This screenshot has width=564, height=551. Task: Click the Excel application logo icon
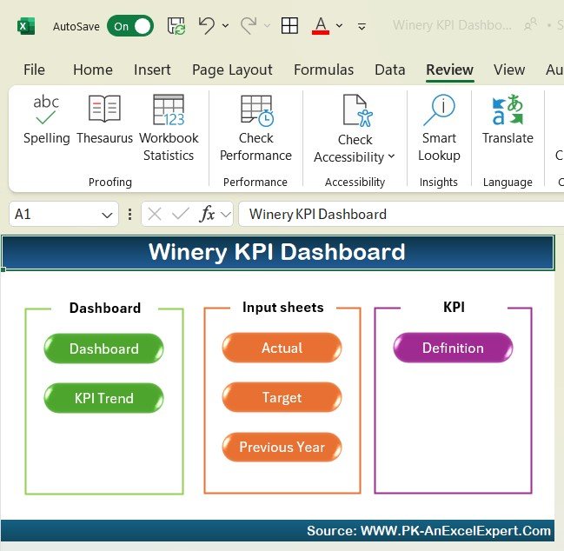pos(26,26)
